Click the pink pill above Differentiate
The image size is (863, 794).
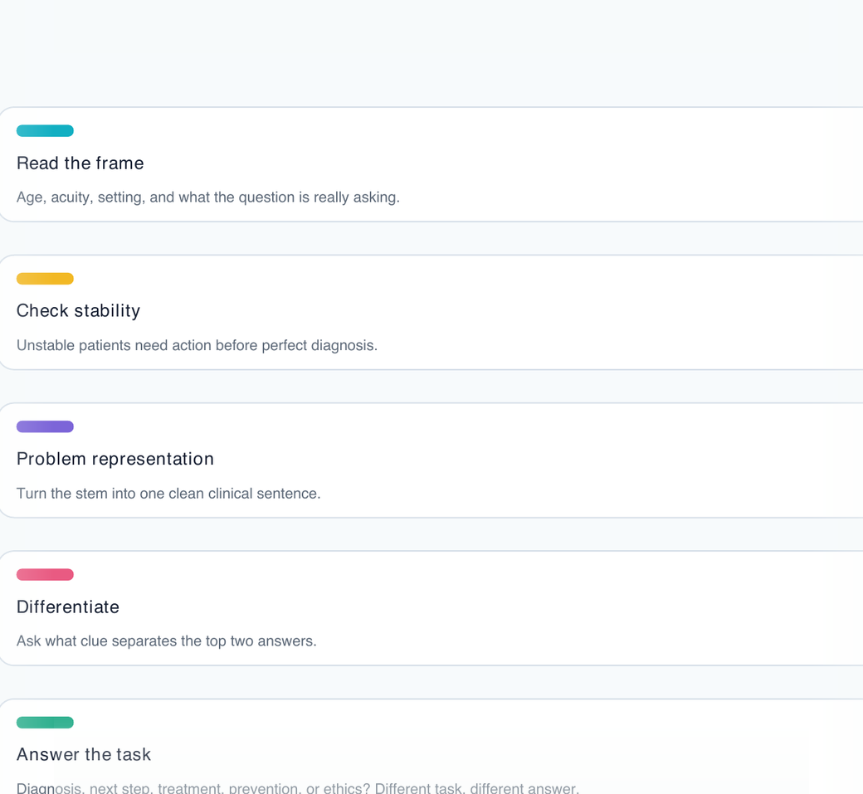pyautogui.click(x=45, y=575)
